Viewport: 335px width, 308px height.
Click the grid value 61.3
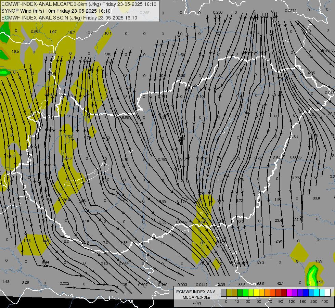tap(11, 156)
